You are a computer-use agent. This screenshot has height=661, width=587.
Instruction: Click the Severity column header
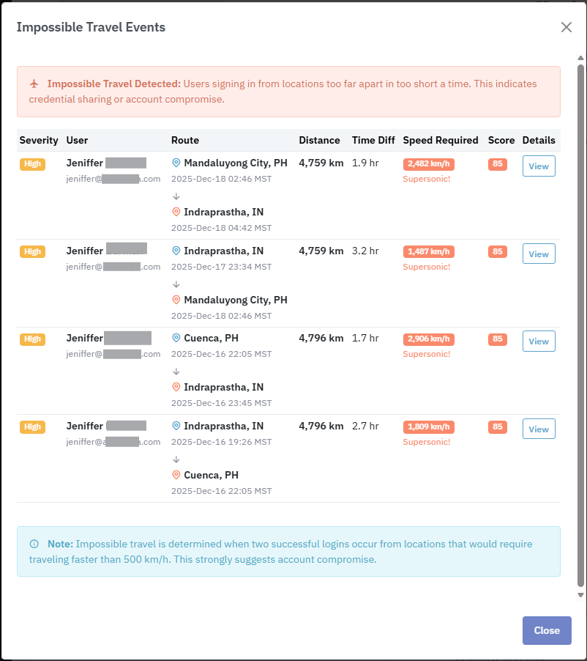point(39,140)
